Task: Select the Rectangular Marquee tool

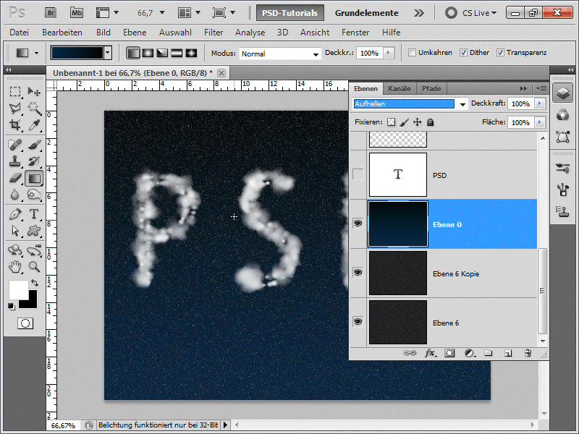Action: point(15,92)
